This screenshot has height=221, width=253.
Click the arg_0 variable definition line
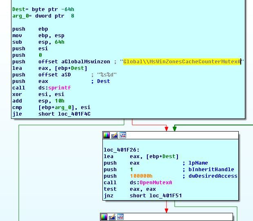43,16
